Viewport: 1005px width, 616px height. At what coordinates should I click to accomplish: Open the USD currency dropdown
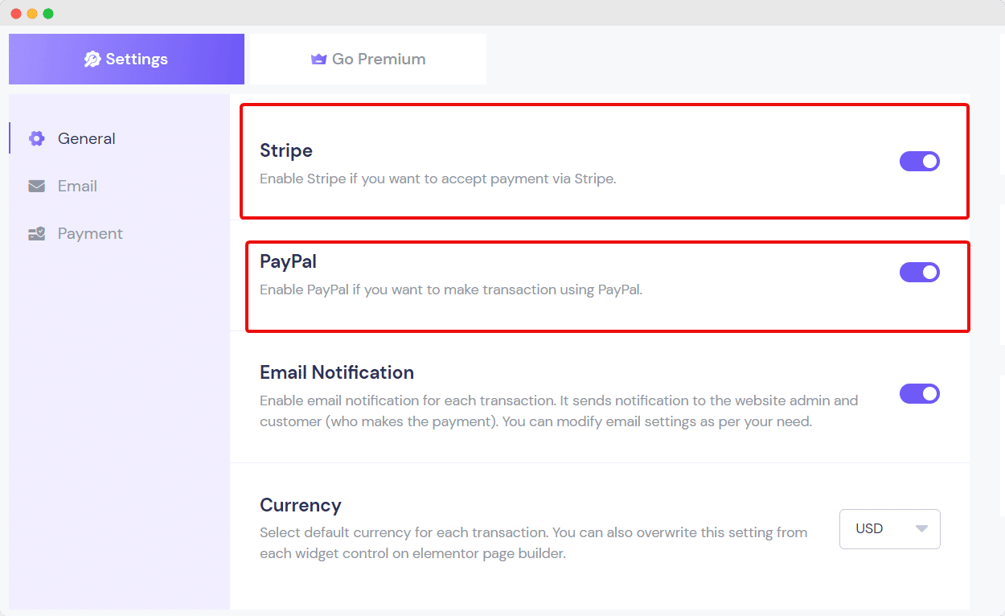pos(890,528)
